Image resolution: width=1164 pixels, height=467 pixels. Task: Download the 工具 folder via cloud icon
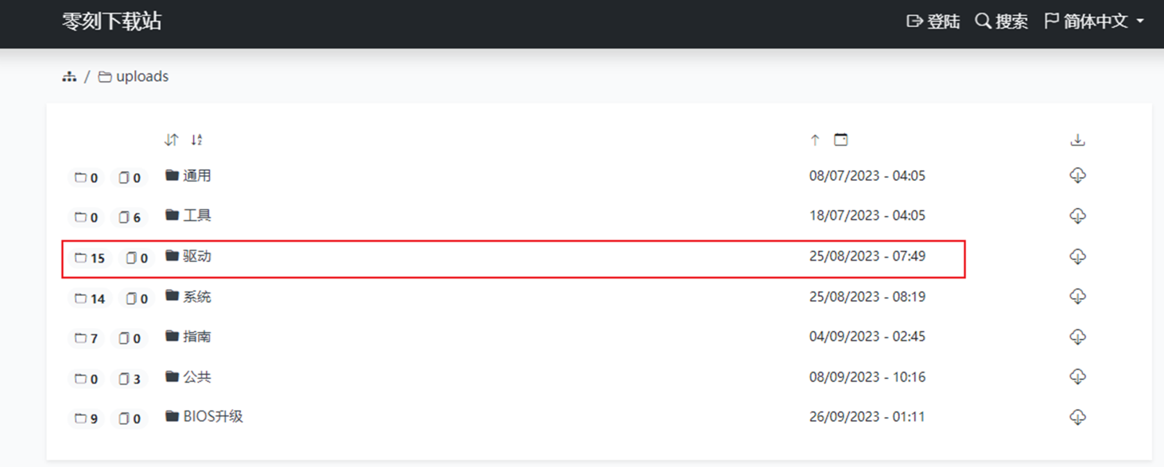click(1077, 216)
